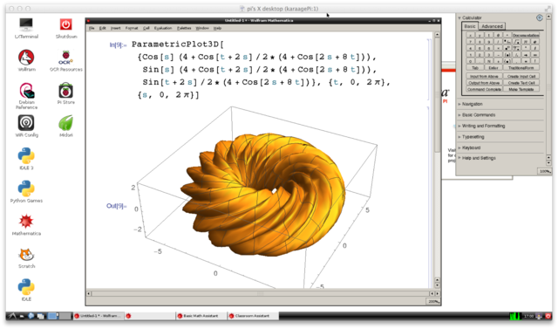Open the Window menu in Mathematica
Screen dimensions: 558x329
(202, 28)
